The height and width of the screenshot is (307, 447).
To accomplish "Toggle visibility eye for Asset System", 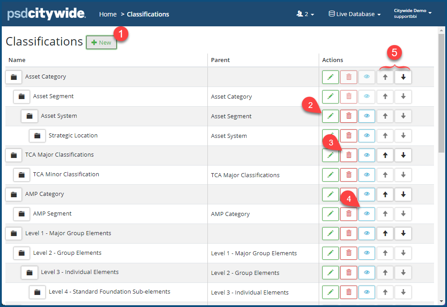I will coord(367,116).
